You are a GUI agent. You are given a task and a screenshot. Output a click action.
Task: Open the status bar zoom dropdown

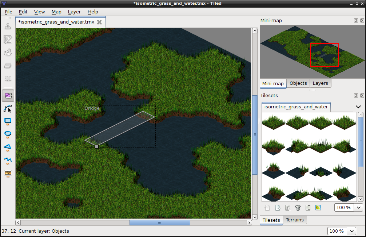click(x=352, y=231)
